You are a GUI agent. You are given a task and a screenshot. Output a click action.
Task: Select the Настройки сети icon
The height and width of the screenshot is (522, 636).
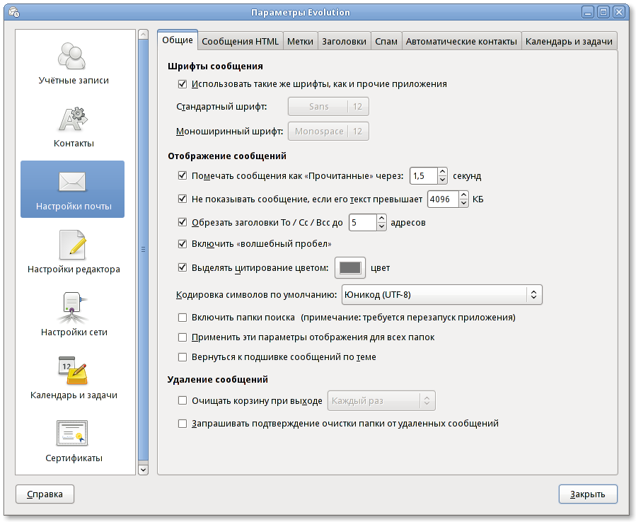74,307
